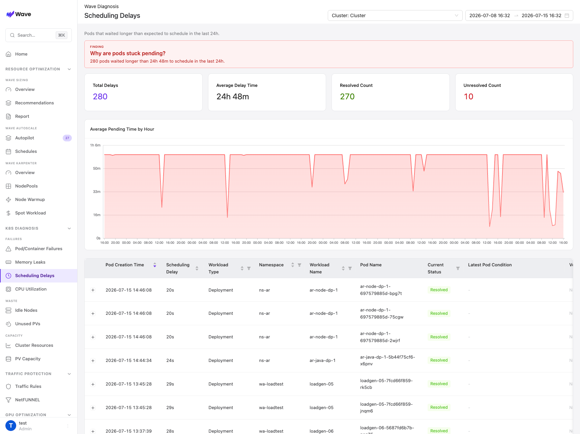Screen dimensions: 580x434
Task: Collapse K8S Diagnosis section
Action: pyautogui.click(x=69, y=229)
